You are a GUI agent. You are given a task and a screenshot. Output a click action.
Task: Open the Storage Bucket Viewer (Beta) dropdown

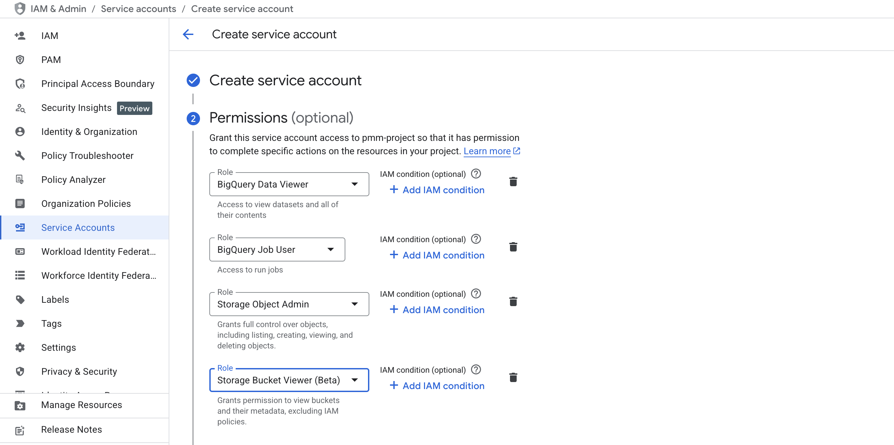(x=355, y=380)
